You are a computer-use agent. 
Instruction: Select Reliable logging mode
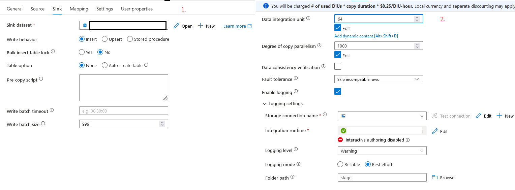tap(340, 164)
